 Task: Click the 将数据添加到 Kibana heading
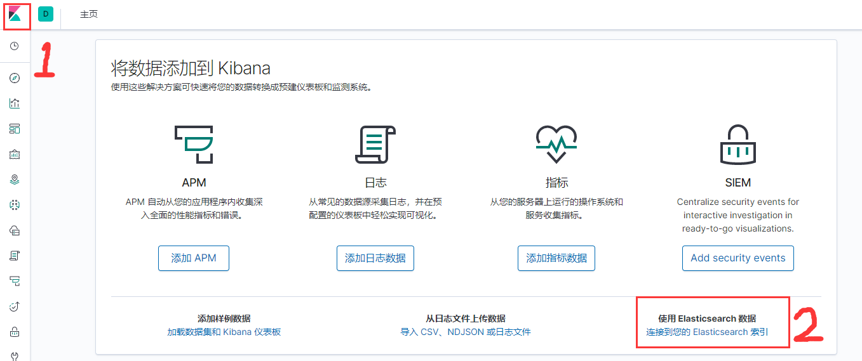click(x=191, y=68)
